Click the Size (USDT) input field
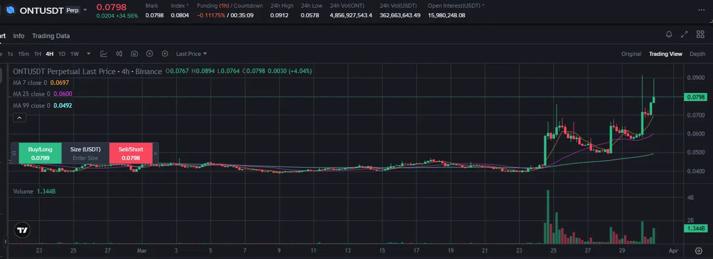Viewport: 713px width, 259px height. click(x=85, y=153)
